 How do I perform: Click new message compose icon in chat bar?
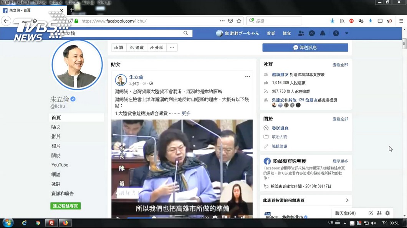pyautogui.click(x=371, y=213)
